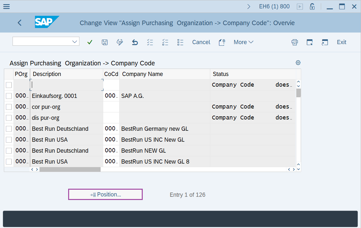Screen dimensions: 361x228
Task: Click the Select All entries icon
Action: [150, 42]
